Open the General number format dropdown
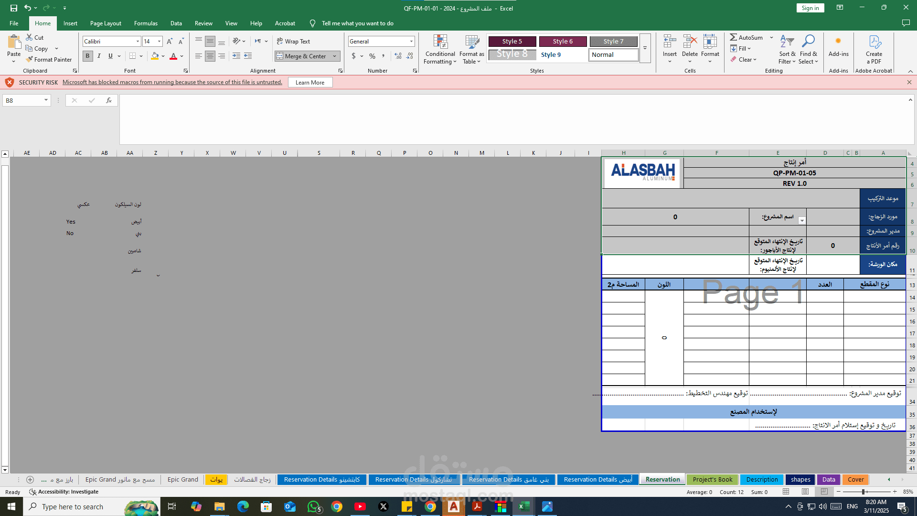 [x=411, y=42]
